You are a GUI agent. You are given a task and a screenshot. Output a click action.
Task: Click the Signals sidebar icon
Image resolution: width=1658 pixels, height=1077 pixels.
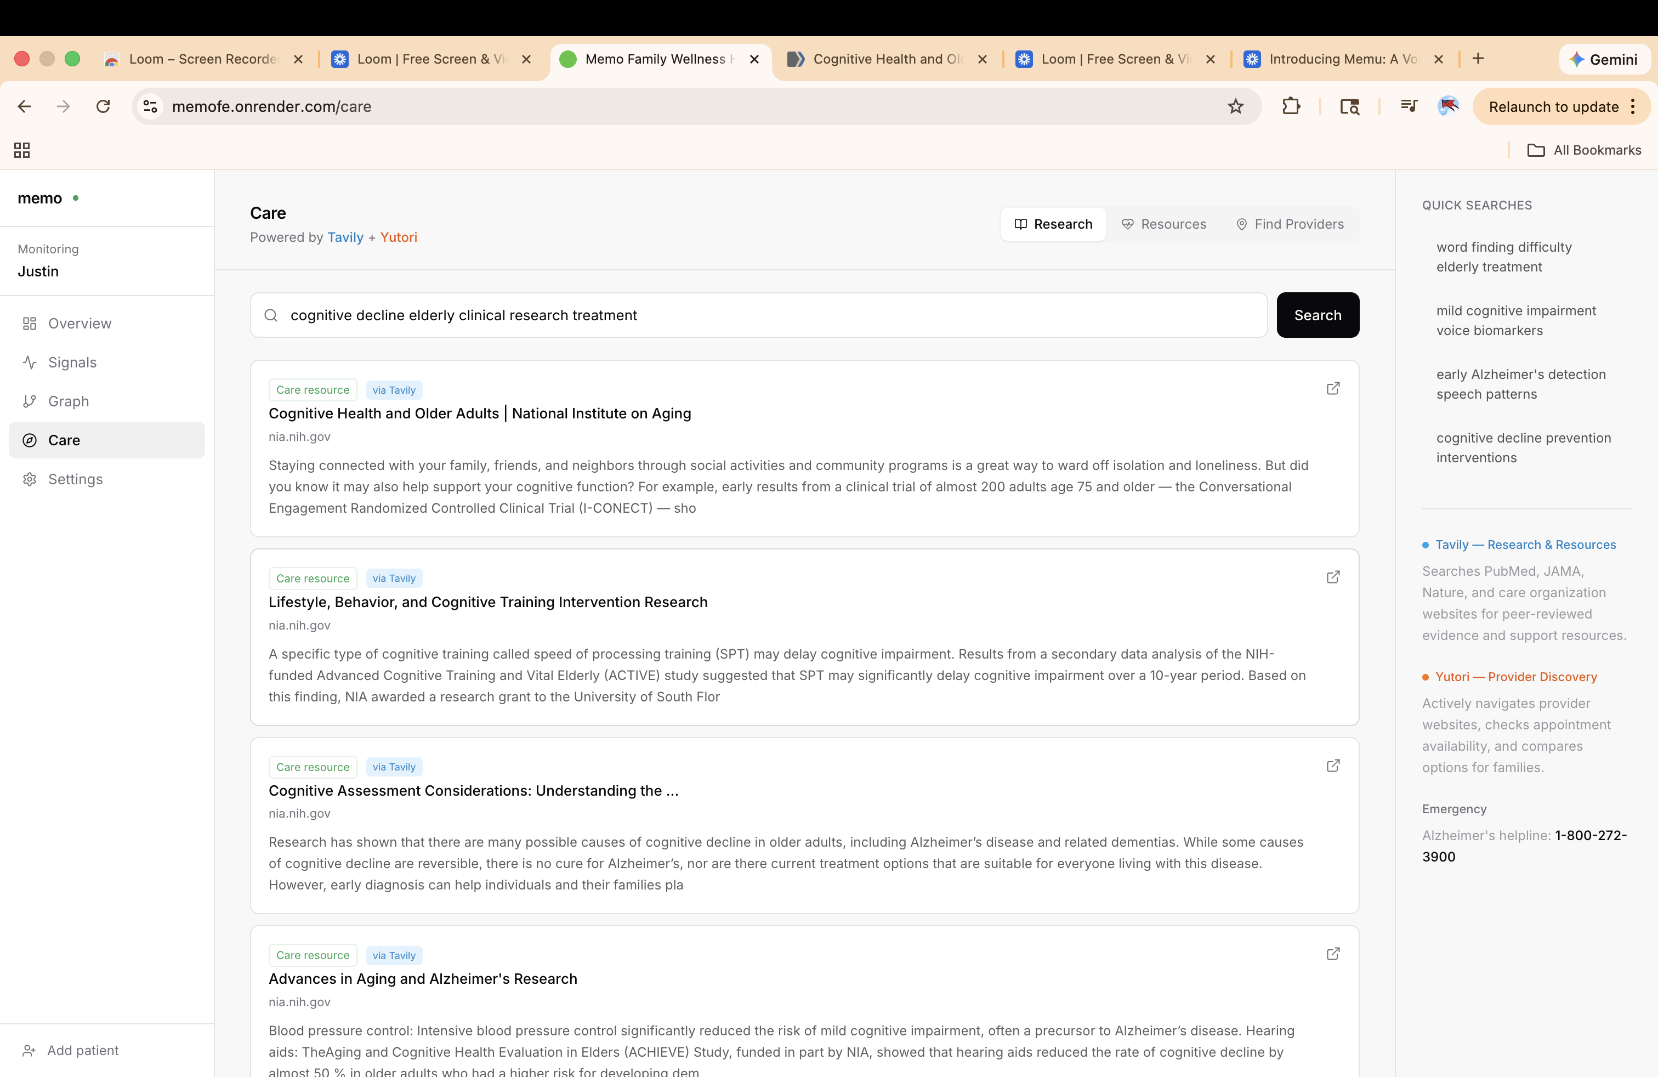[29, 362]
